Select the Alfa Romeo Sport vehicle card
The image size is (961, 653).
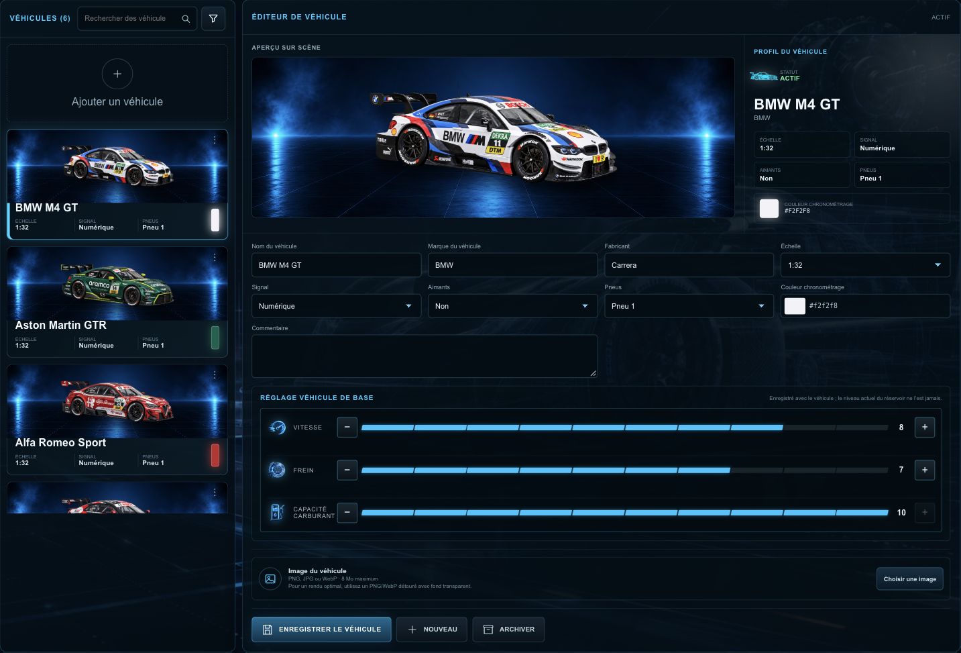(117, 419)
